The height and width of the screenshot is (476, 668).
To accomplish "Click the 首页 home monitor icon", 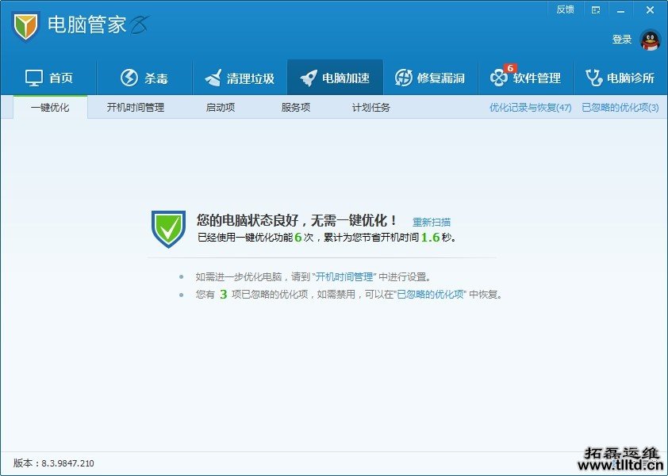I will click(33, 78).
